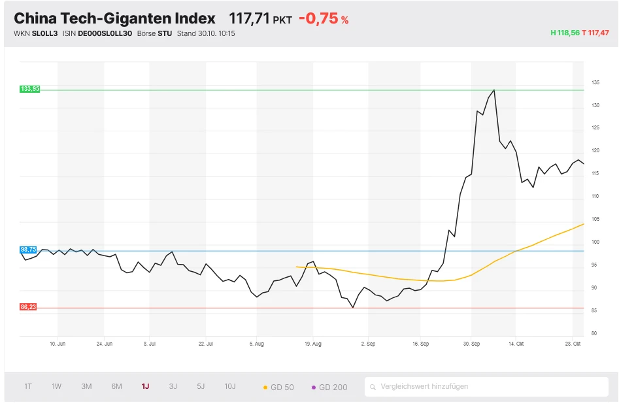The height and width of the screenshot is (411, 619).
Task: Switch to the 6M period
Action: coord(116,386)
